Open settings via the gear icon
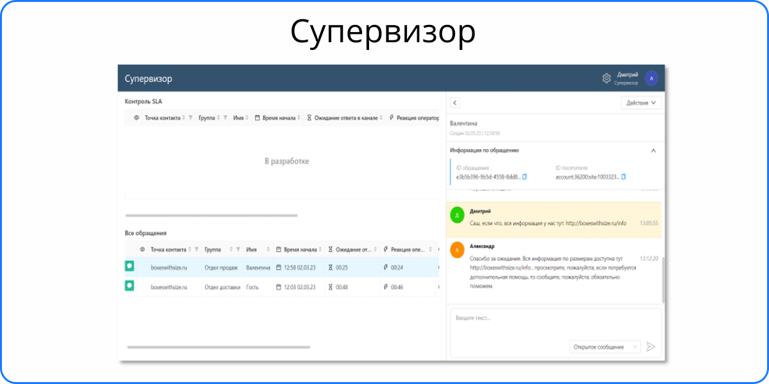Viewport: 769px width, 384px height. (x=606, y=78)
